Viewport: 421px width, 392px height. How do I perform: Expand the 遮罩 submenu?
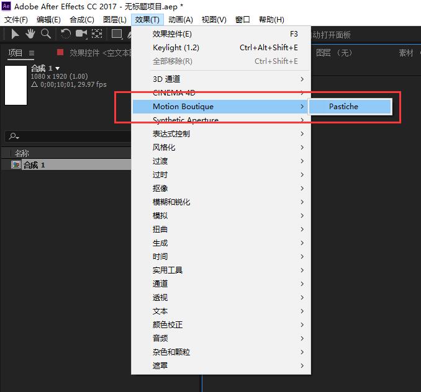pyautogui.click(x=221, y=366)
